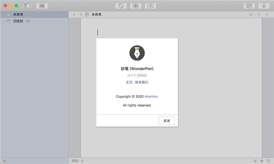Click the 字符: 0 character count

point(77,161)
